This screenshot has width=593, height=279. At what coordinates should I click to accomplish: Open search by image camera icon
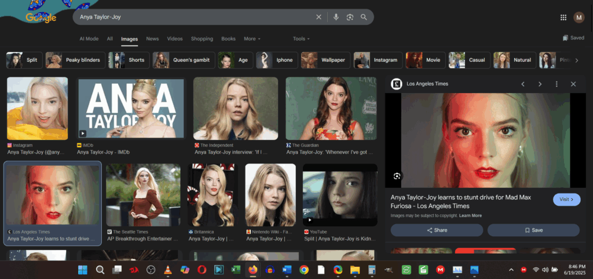[350, 17]
